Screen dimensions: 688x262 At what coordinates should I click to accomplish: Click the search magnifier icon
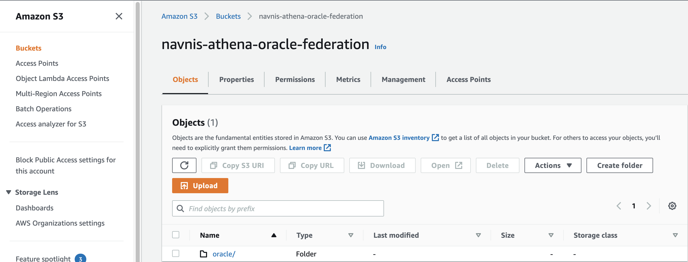pos(180,208)
